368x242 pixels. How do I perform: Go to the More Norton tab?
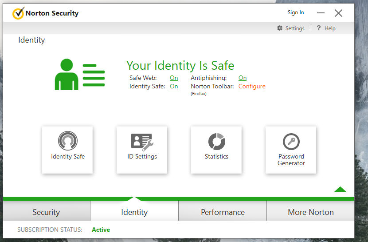click(310, 211)
